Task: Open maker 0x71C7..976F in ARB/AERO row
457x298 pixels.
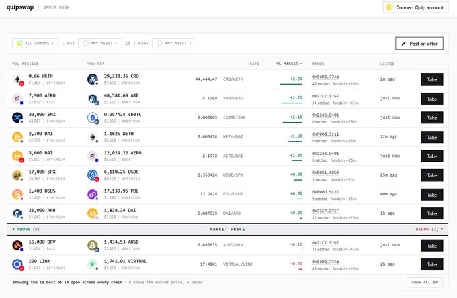Action: (x=325, y=96)
